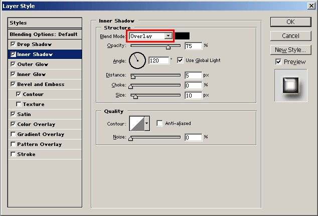This screenshot has width=318, height=216.
Task: Open the Bevel and Emboss settings
Action: coord(41,84)
